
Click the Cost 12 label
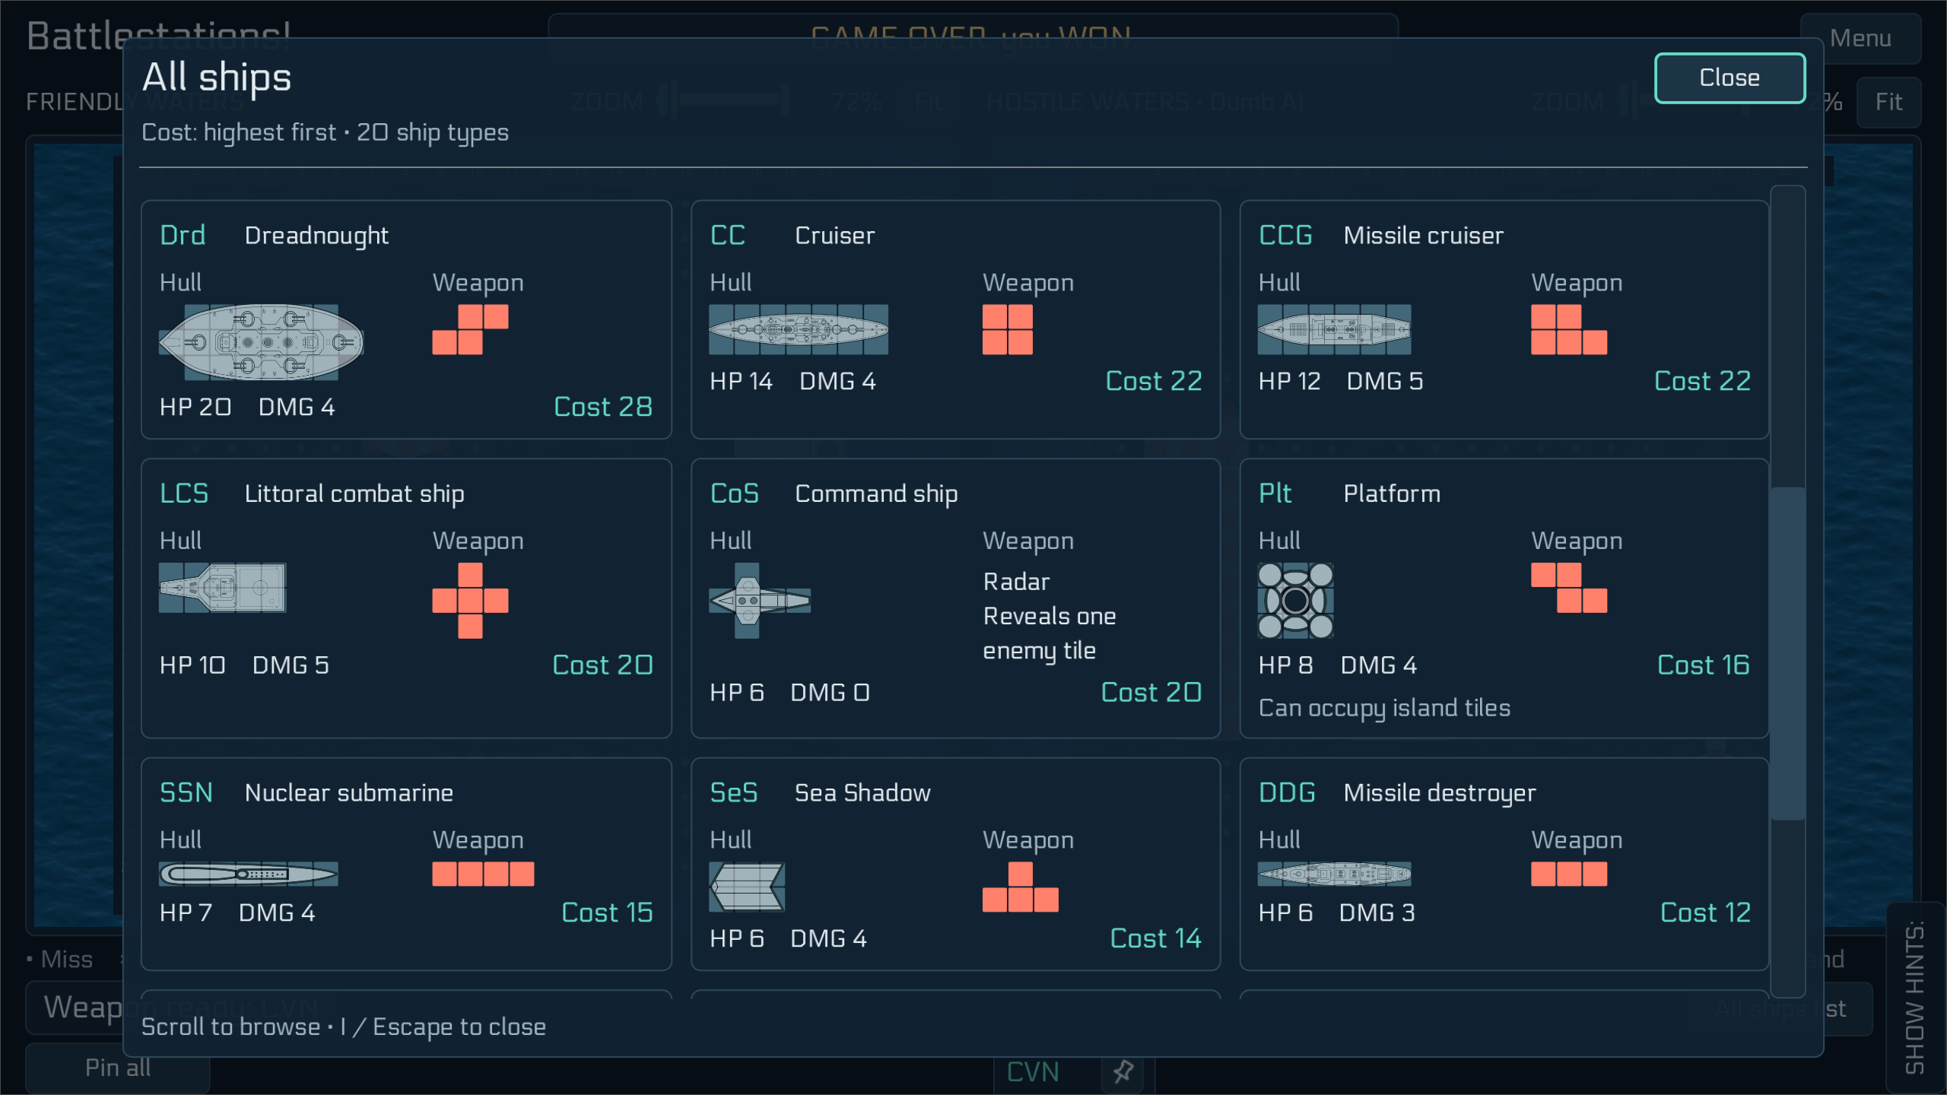click(1705, 912)
